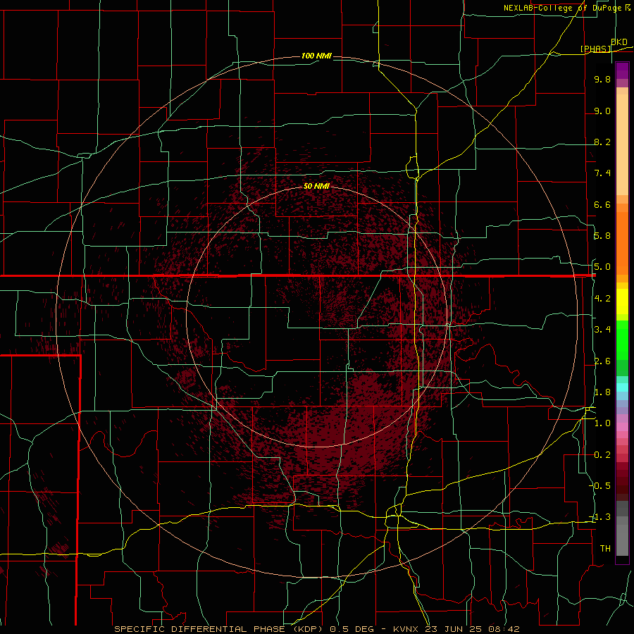Click the 3.4 value on the color scale

tap(602, 330)
